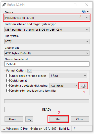Toggle the Format Options advanced arrow

[x=30, y=71]
